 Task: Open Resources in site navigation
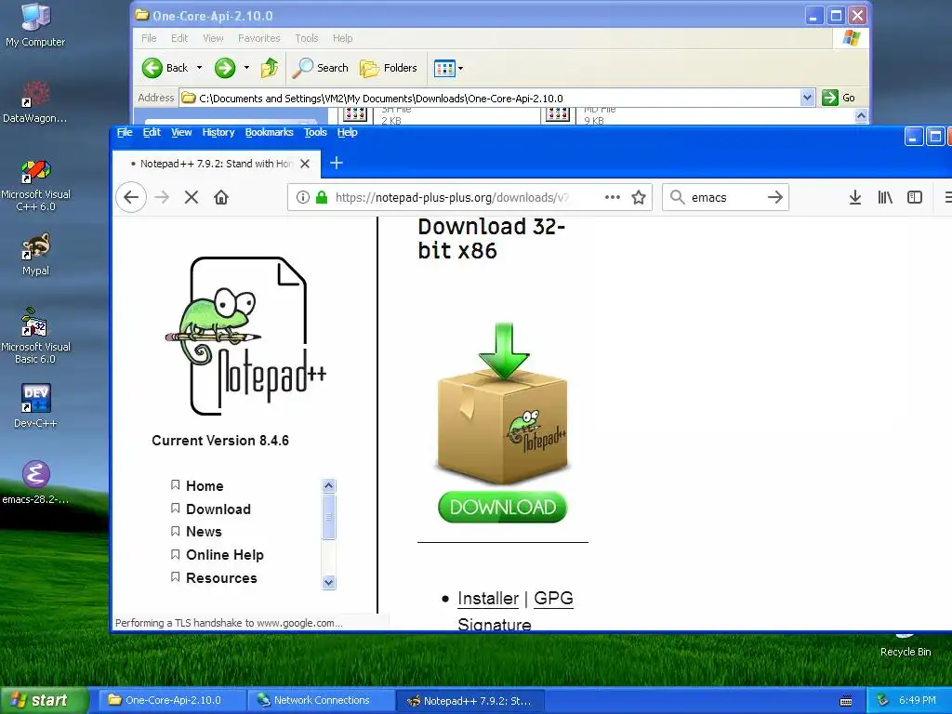221,577
